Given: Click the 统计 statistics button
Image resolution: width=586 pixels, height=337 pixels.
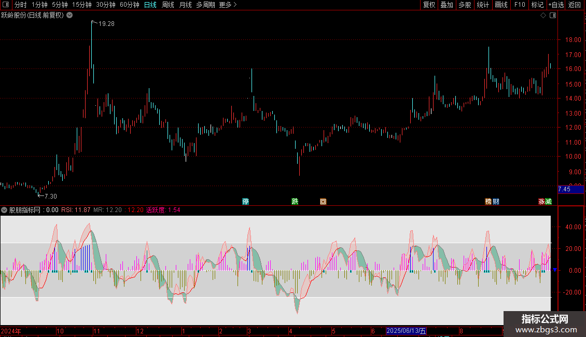Looking at the screenshot, I should pos(482,5).
